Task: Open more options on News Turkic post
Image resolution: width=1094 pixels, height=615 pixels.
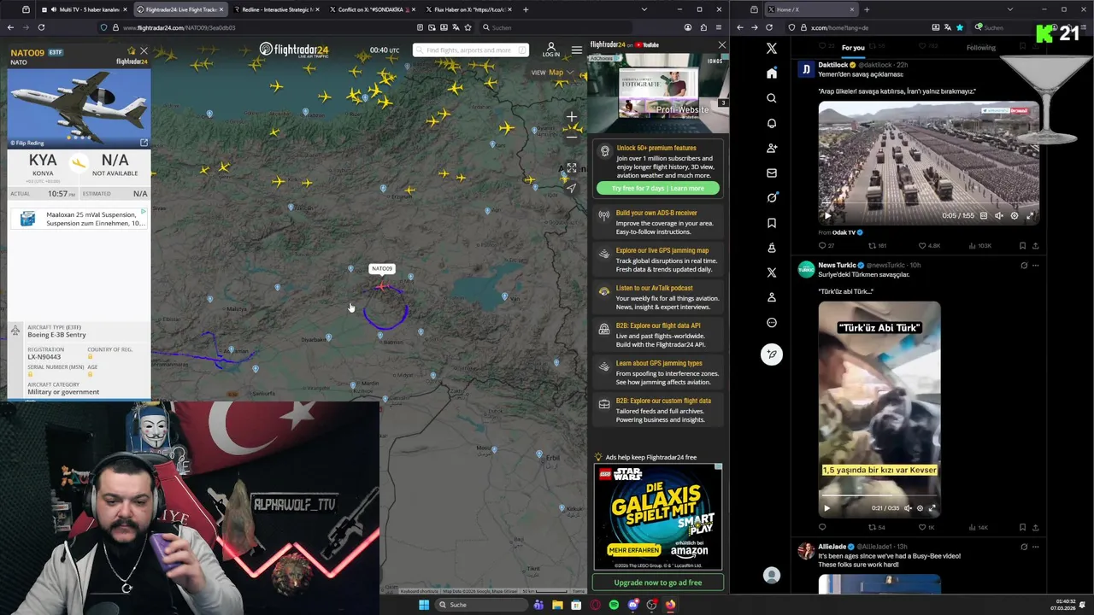Action: coord(1036,265)
